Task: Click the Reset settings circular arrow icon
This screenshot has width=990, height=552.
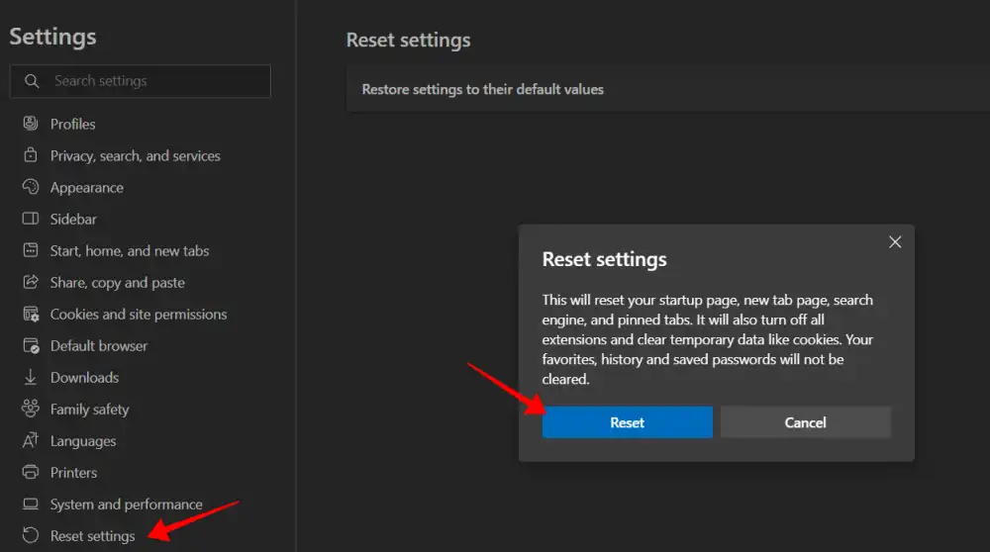Action: 31,535
